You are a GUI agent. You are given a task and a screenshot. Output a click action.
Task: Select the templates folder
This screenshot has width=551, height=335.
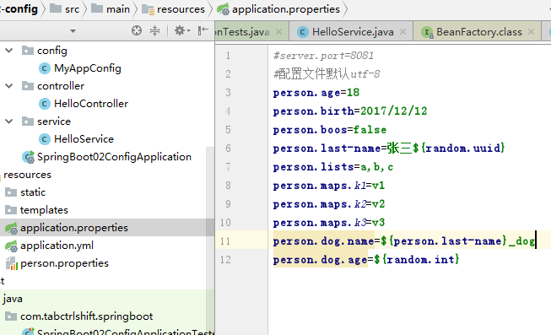pos(44,210)
